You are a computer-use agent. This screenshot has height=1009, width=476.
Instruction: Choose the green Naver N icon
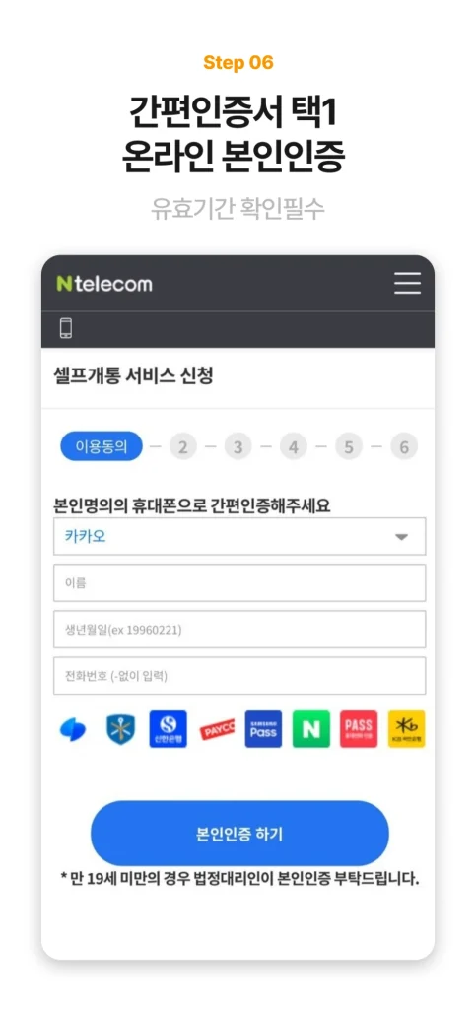pos(311,729)
